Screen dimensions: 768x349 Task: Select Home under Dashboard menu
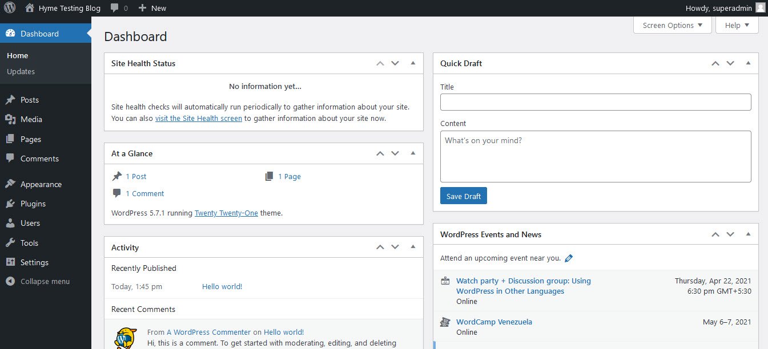[18, 55]
